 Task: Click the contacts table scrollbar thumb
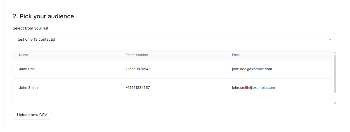click(x=335, y=74)
